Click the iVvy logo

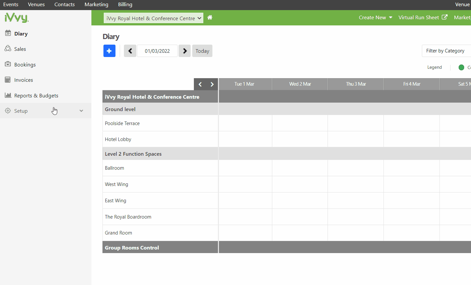17,17
